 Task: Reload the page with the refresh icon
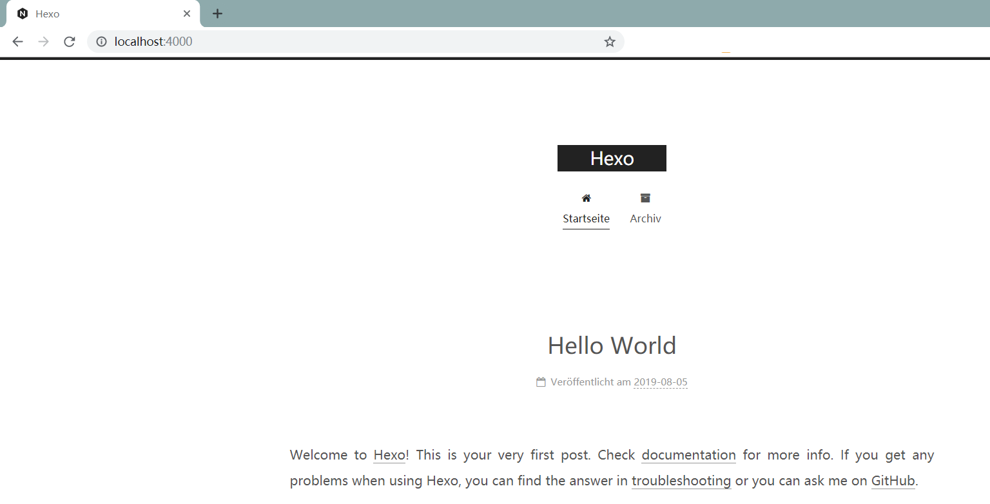(70, 42)
